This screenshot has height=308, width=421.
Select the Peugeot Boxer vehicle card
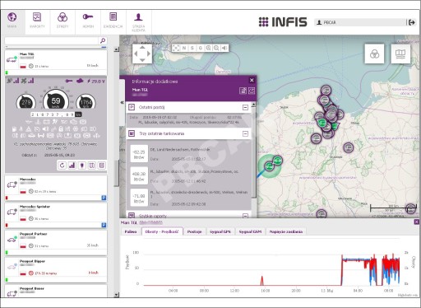[x=56, y=291]
